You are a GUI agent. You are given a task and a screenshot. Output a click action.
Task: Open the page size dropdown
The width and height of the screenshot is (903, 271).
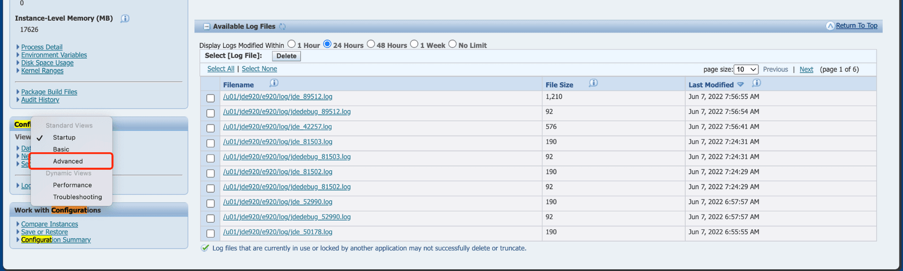point(746,69)
